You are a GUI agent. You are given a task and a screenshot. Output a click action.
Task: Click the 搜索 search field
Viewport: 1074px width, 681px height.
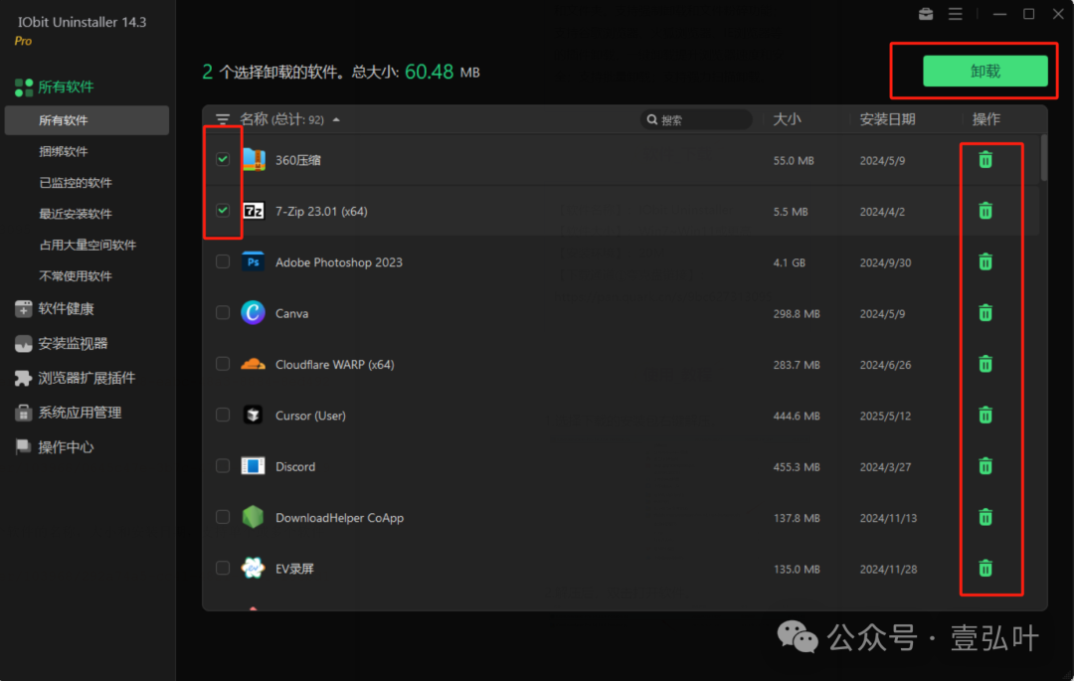pos(696,119)
